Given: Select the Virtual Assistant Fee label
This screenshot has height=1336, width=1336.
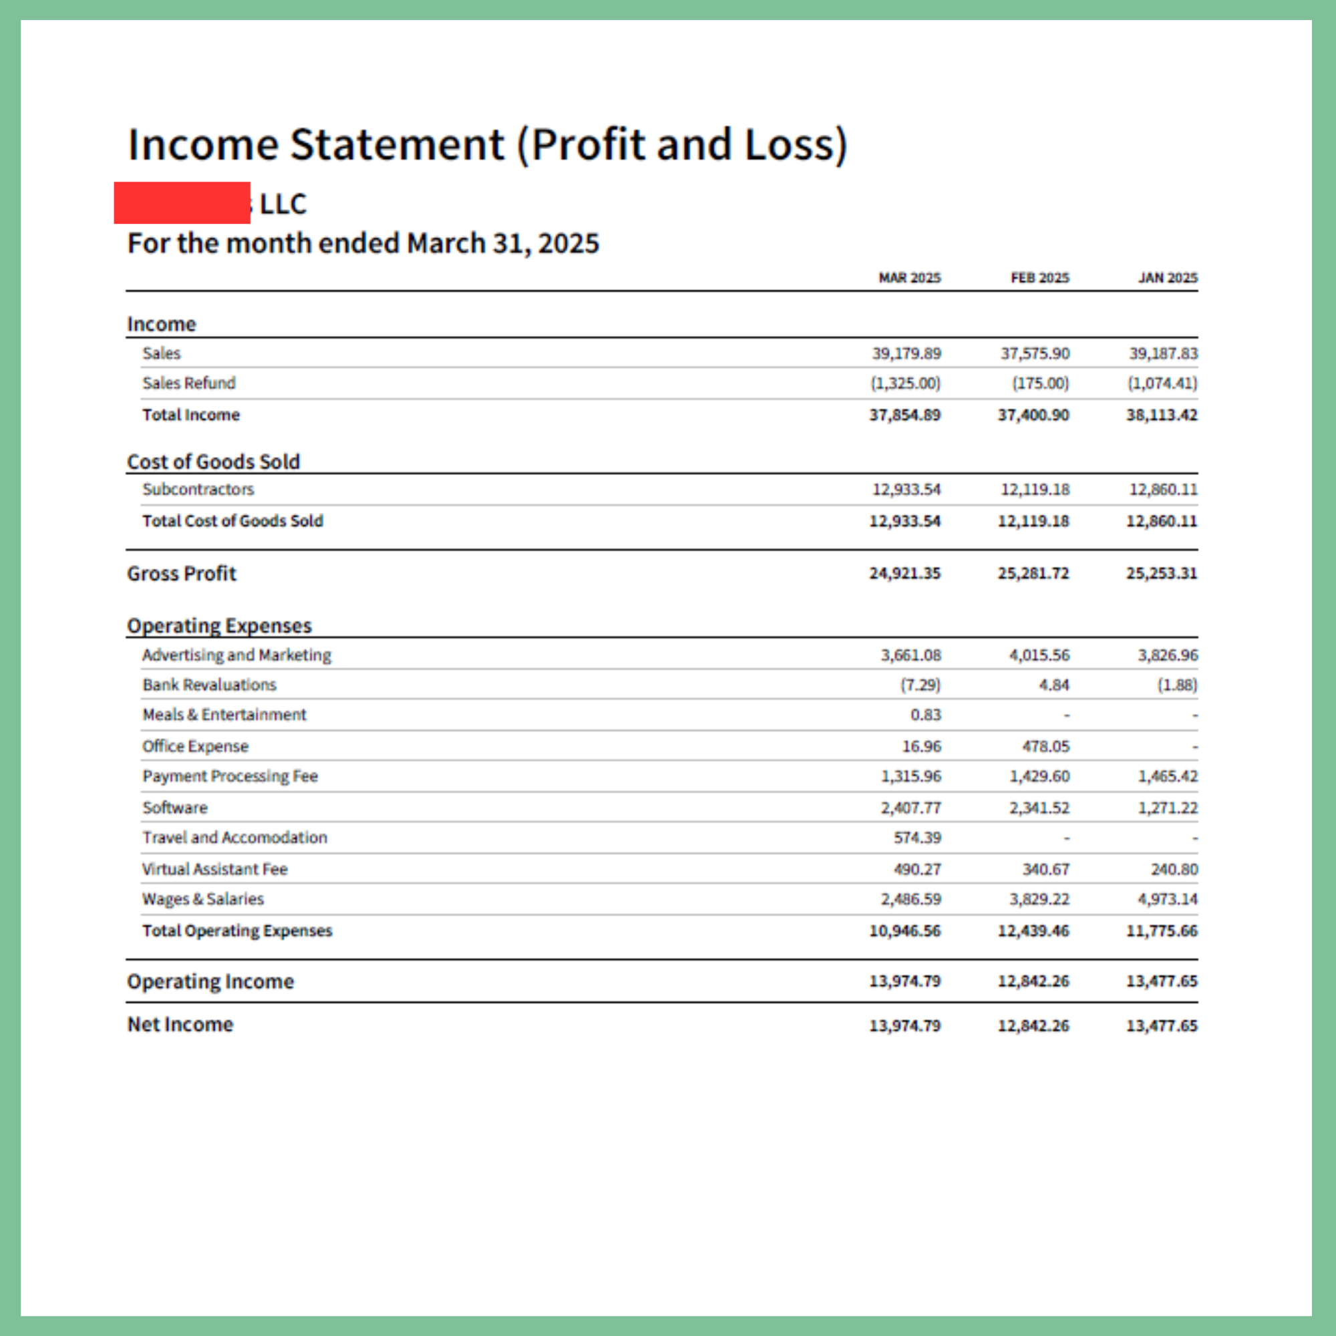Looking at the screenshot, I should tap(215, 869).
